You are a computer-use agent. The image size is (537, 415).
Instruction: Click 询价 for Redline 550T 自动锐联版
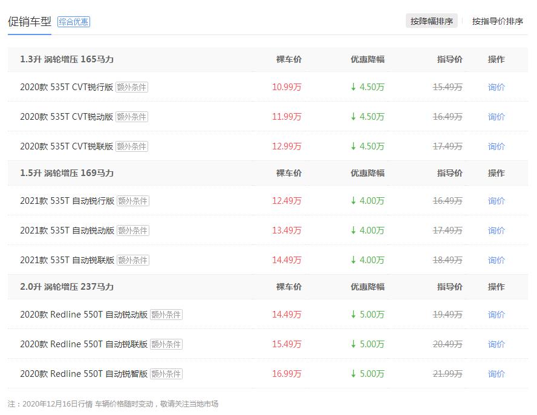[x=496, y=344]
